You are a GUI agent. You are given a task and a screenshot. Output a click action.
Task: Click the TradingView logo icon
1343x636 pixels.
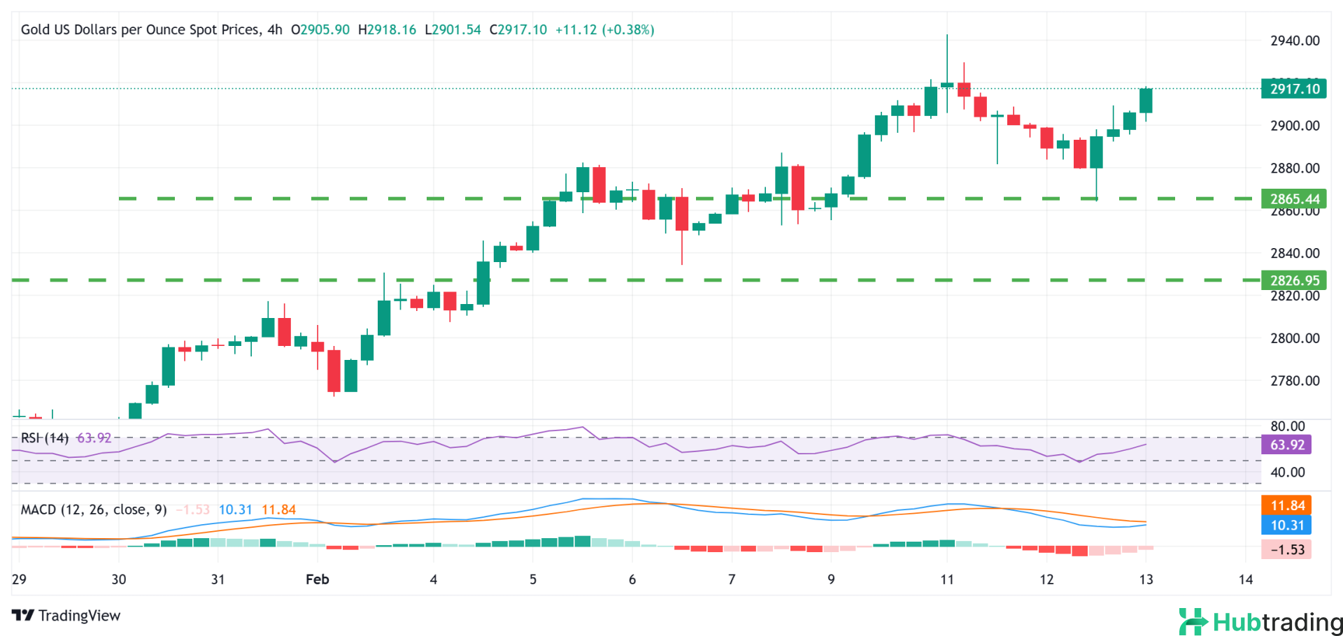point(22,615)
